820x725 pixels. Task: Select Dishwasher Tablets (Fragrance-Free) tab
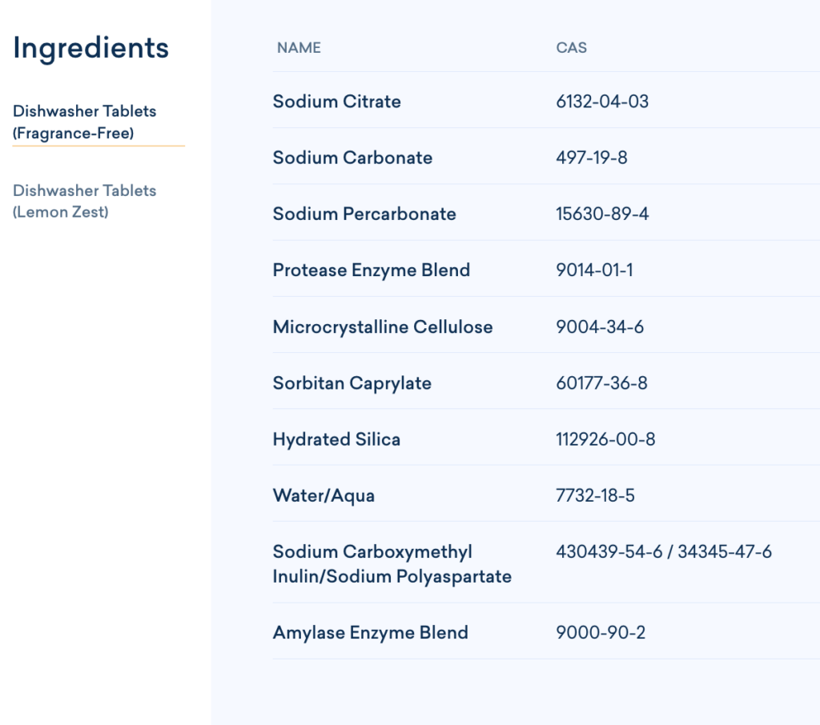[85, 122]
